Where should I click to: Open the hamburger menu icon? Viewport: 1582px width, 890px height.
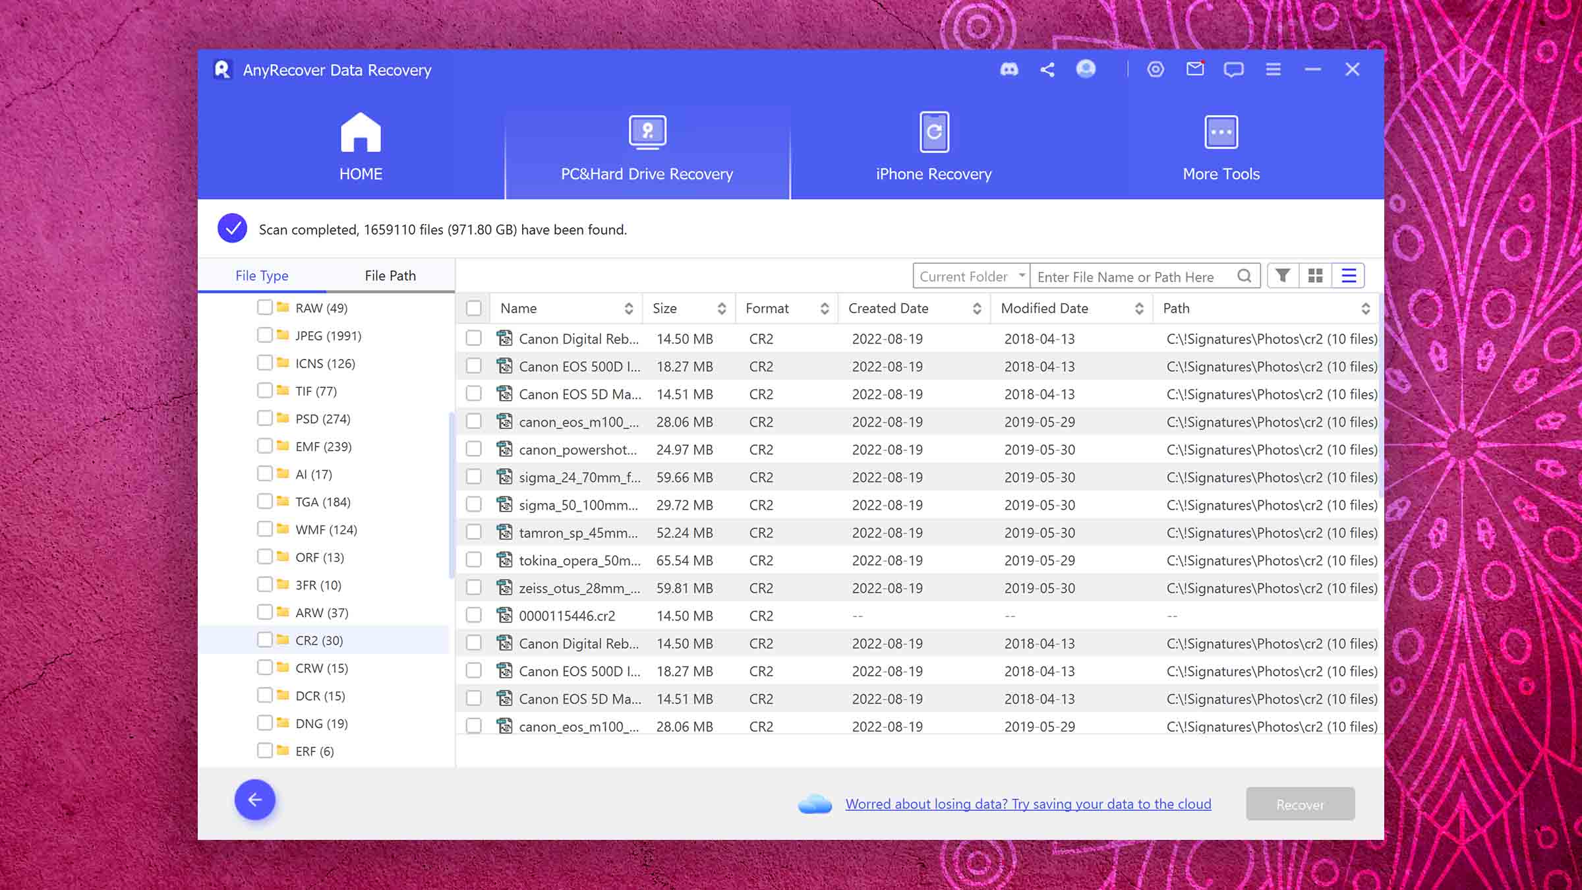click(x=1274, y=69)
